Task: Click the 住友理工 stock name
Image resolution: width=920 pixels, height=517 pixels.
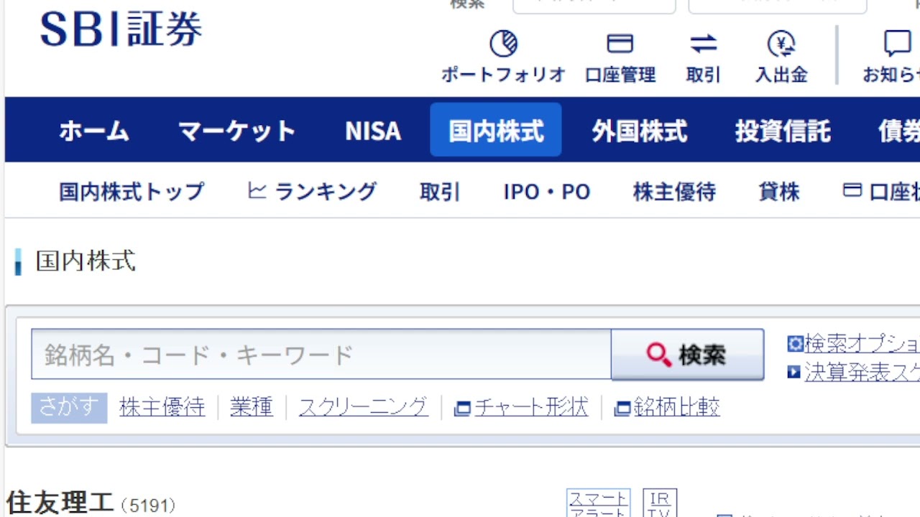Action: (60, 503)
